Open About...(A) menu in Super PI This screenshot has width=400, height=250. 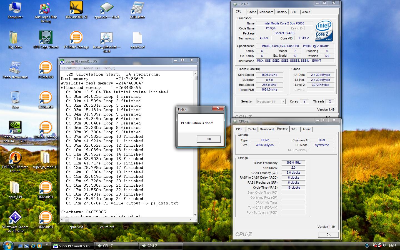[92, 68]
